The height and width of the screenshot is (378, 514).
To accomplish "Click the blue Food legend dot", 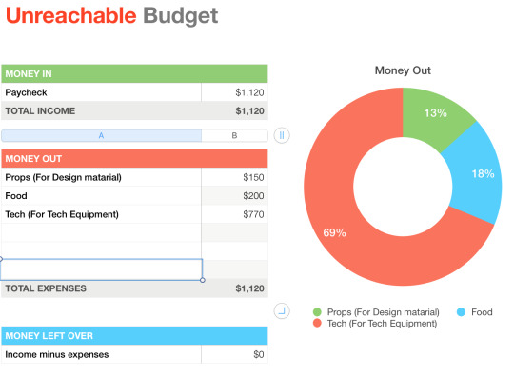I will (x=461, y=311).
